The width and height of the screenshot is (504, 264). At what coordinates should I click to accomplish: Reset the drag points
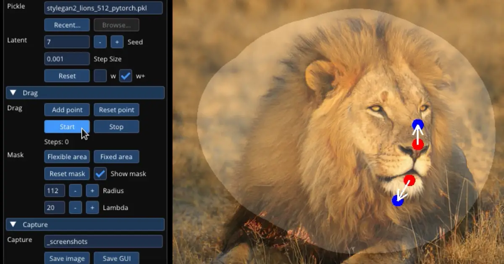(116, 110)
